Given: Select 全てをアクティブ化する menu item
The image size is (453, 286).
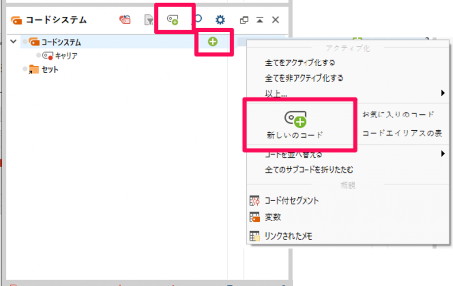Looking at the screenshot, I should tap(300, 63).
